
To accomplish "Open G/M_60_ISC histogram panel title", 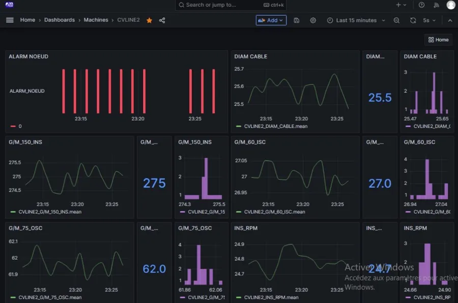I will pos(419,142).
